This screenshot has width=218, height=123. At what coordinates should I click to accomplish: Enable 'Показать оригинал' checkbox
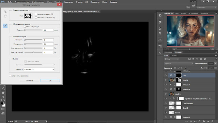36,17
